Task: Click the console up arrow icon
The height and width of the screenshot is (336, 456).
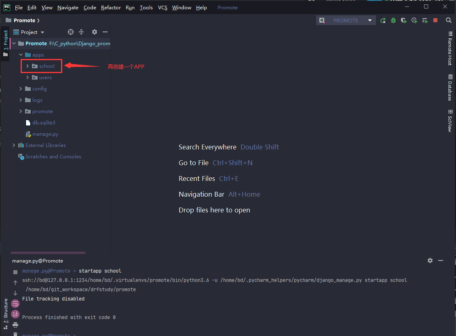Action: coord(15,282)
